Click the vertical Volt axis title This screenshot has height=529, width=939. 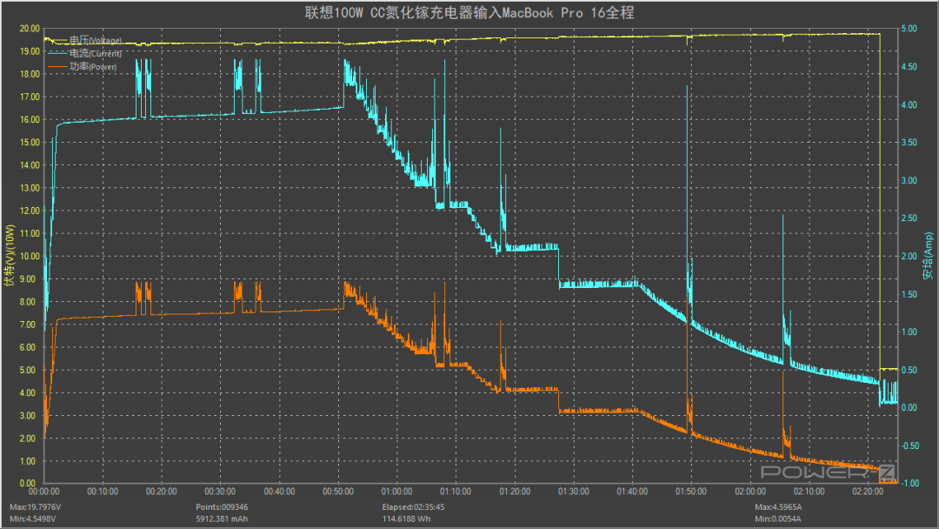(10, 255)
